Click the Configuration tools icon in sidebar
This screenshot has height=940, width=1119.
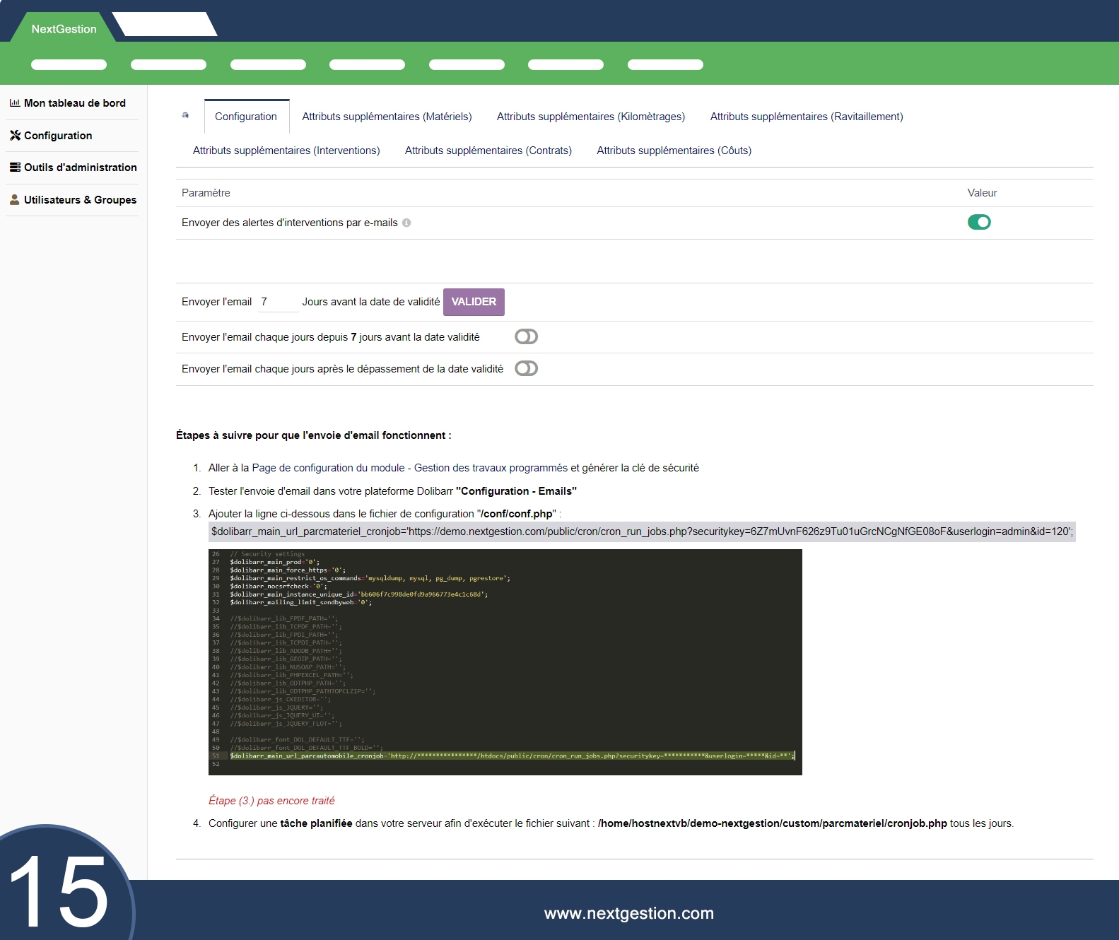pos(15,136)
